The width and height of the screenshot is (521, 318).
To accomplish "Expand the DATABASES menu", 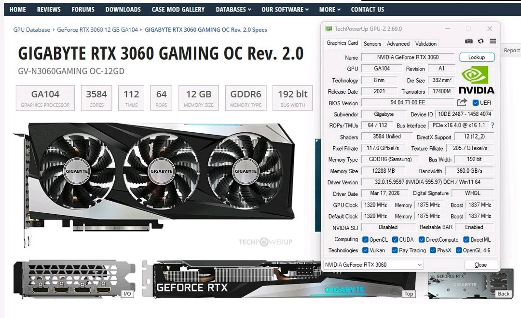I will pyautogui.click(x=233, y=9).
